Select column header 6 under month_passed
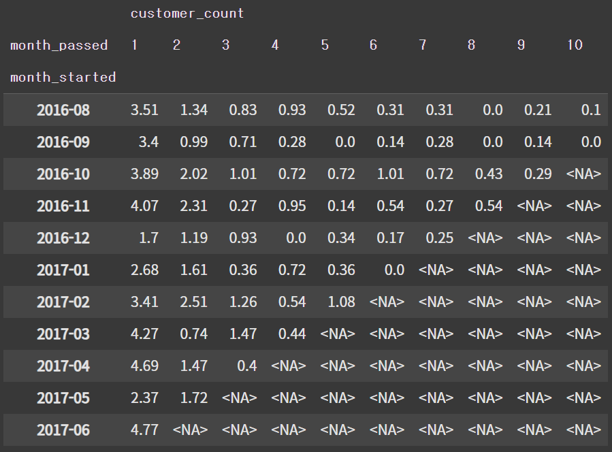 click(373, 46)
